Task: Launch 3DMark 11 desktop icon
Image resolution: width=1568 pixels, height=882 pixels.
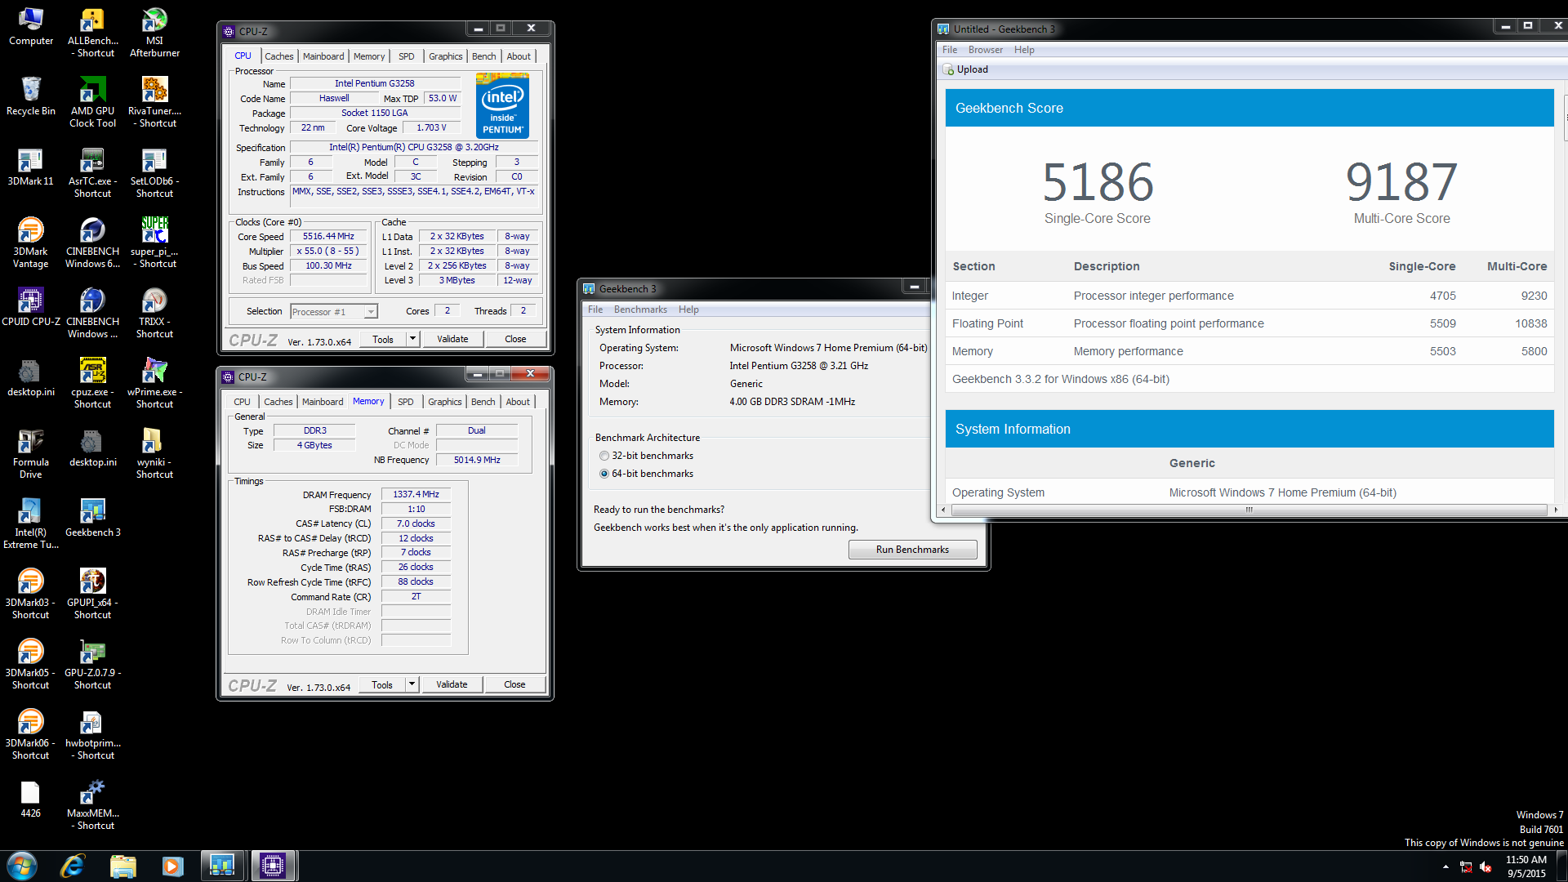Action: click(x=31, y=167)
